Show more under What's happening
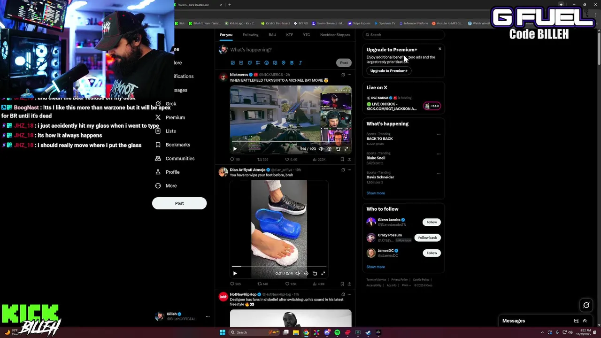Viewport: 601px width, 338px height. [376, 193]
